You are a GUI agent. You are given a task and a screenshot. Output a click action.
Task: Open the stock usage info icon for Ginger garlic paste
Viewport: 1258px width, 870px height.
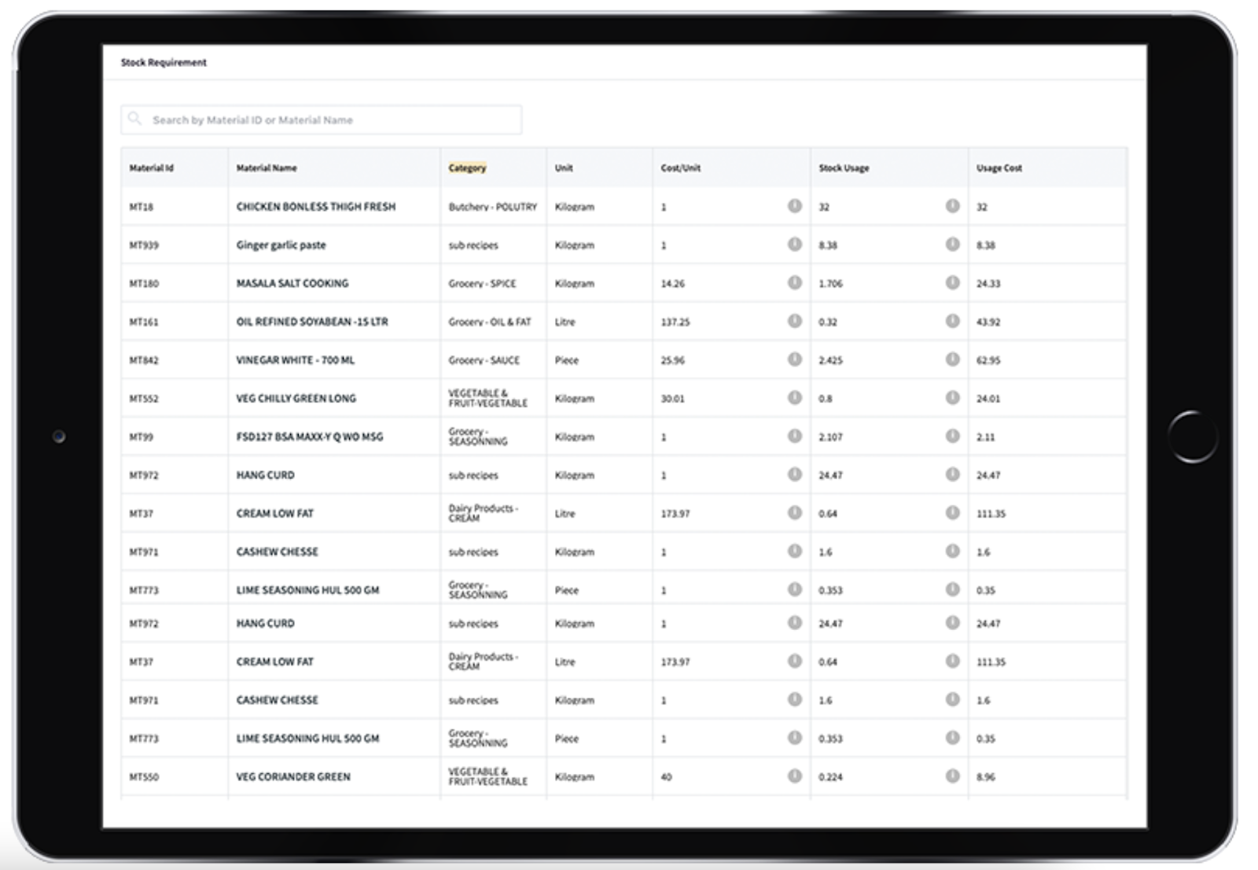(x=952, y=245)
